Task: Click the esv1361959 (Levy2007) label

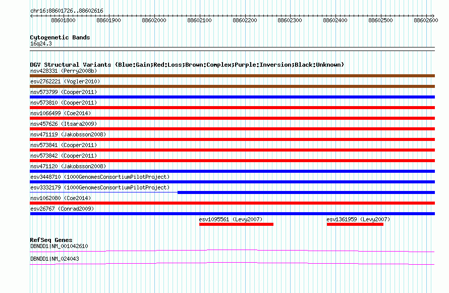Action: click(x=358, y=219)
